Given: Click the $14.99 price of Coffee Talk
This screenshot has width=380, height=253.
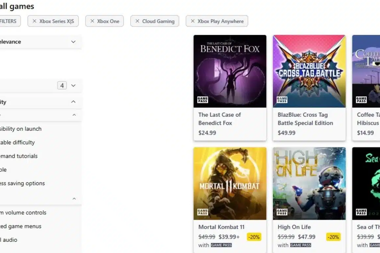Looking at the screenshot, I should 366,133.
